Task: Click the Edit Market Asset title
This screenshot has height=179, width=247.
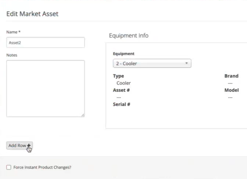Action: tap(32, 14)
